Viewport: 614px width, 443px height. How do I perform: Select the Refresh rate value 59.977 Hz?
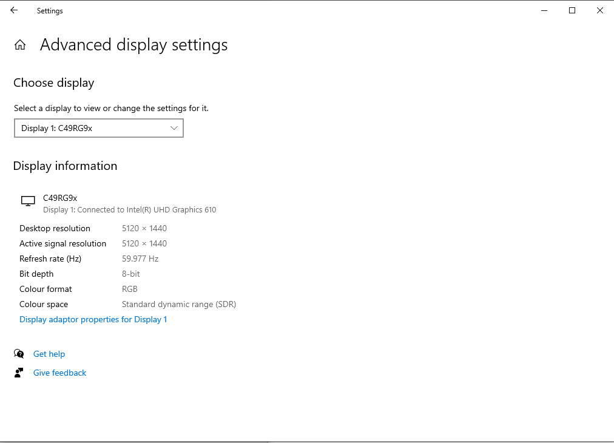pyautogui.click(x=140, y=259)
